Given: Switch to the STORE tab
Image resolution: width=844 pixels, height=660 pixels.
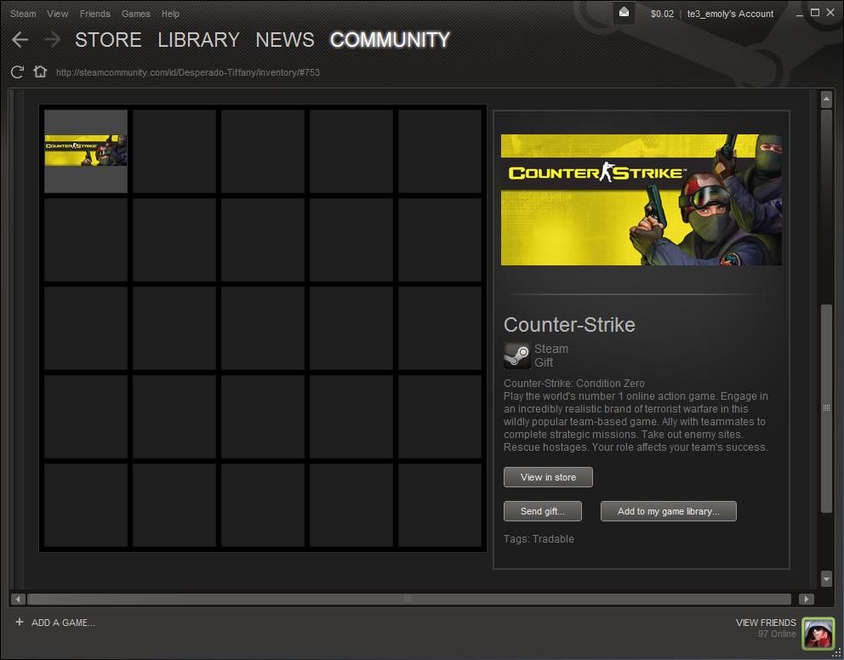Looking at the screenshot, I should coord(108,40).
